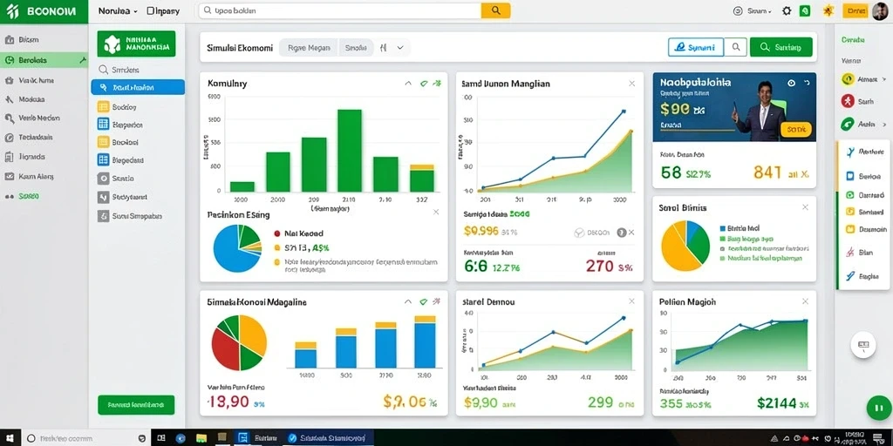Image resolution: width=893 pixels, height=446 pixels.
Task: Click the green pause button at bottom right
Action: [x=878, y=408]
